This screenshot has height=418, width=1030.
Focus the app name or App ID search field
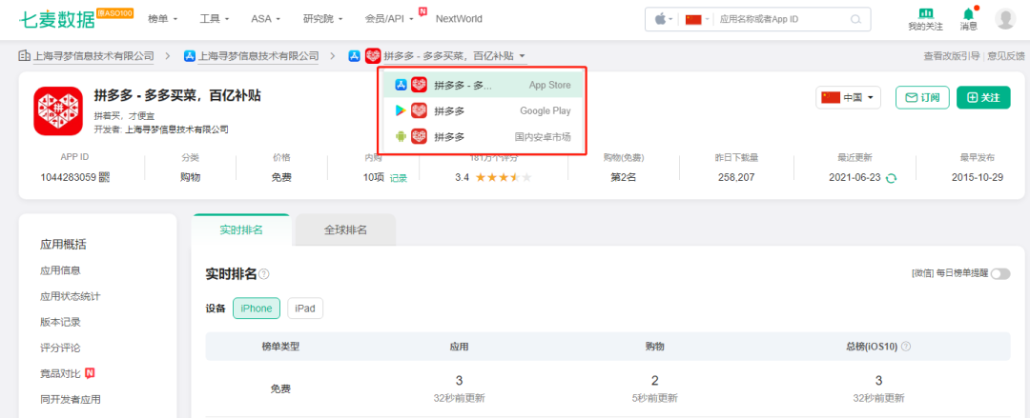point(780,20)
